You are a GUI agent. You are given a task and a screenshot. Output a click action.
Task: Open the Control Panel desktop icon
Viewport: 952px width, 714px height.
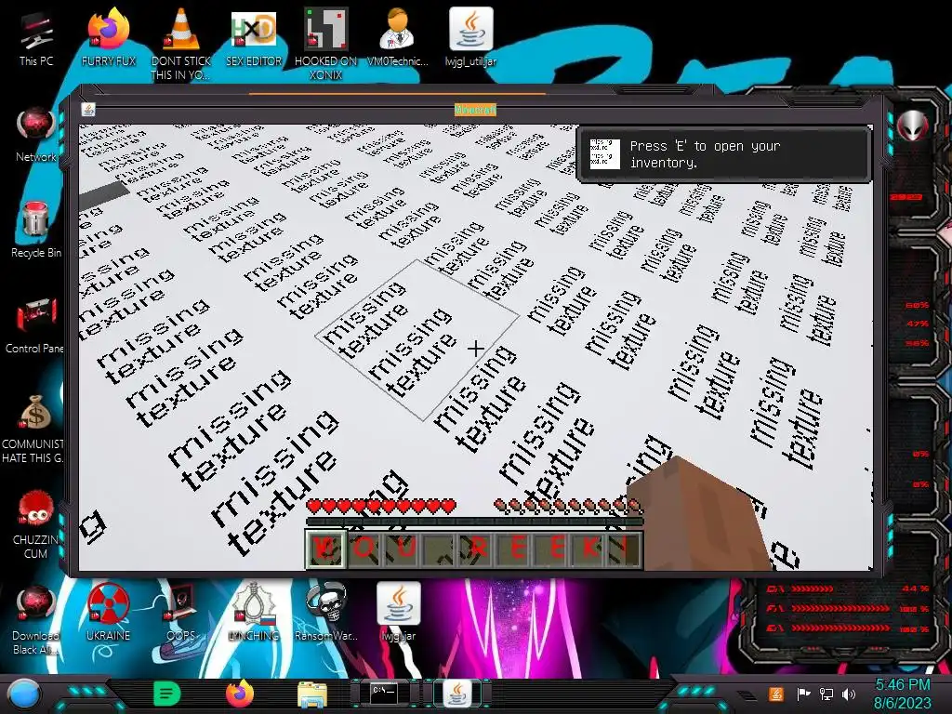pyautogui.click(x=34, y=324)
